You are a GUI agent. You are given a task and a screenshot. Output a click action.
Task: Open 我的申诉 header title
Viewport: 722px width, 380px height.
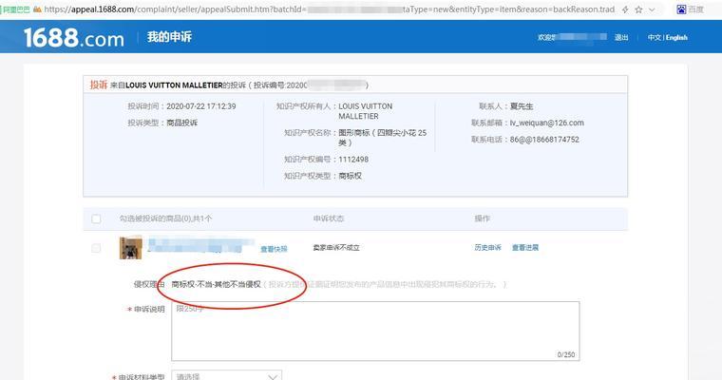[x=169, y=37]
